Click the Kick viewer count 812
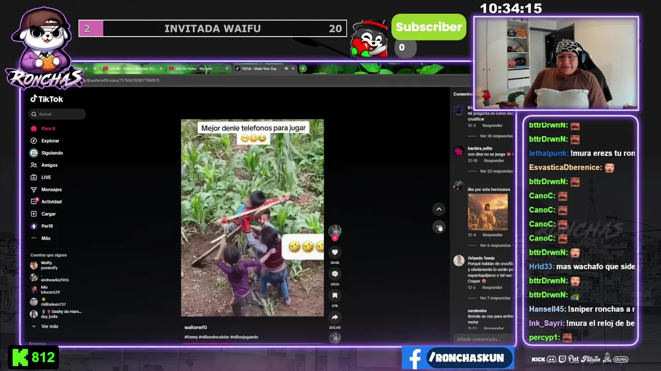Screen dimensions: 661x371 (x=34, y=358)
